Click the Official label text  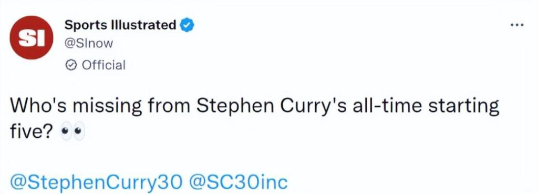point(104,65)
